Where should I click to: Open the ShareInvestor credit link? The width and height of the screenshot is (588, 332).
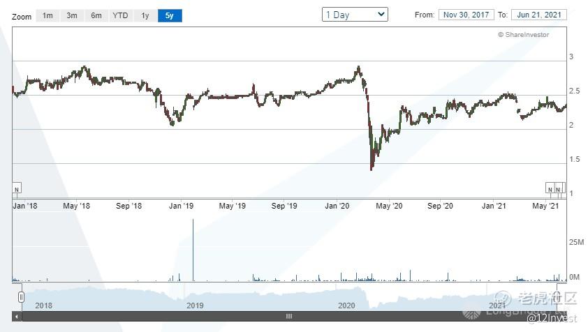pyautogui.click(x=523, y=34)
